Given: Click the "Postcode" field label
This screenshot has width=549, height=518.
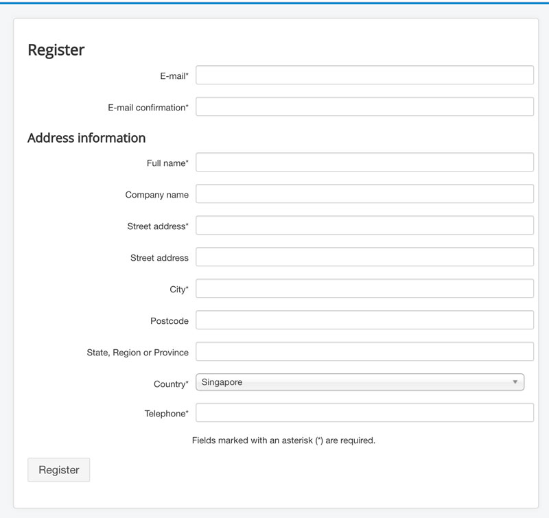Looking at the screenshot, I should (169, 321).
